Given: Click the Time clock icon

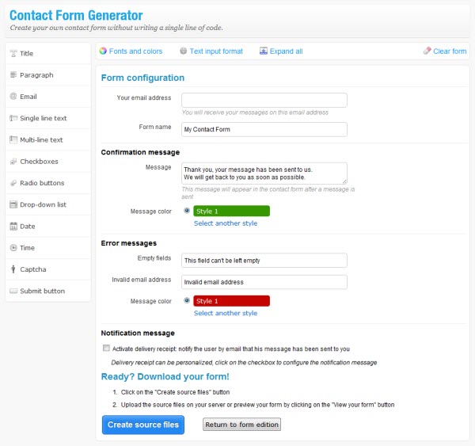Looking at the screenshot, I should click(x=13, y=248).
